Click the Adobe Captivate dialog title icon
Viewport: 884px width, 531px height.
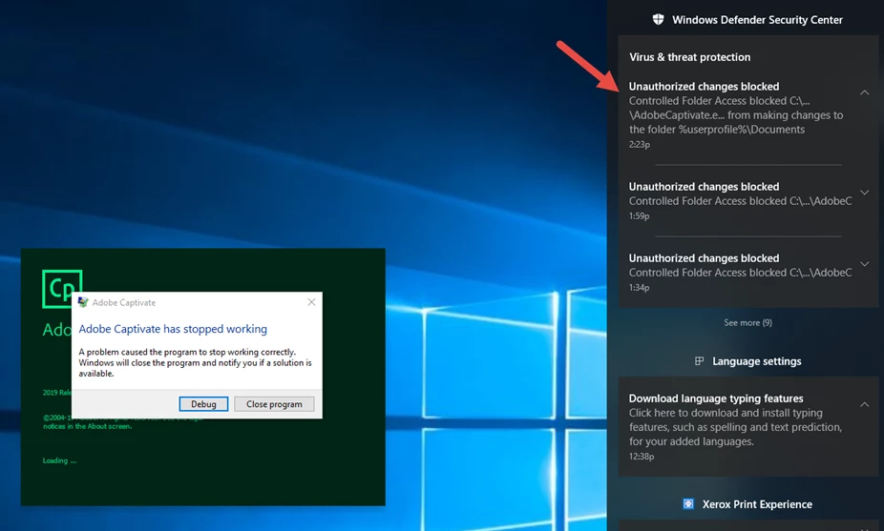pyautogui.click(x=83, y=302)
